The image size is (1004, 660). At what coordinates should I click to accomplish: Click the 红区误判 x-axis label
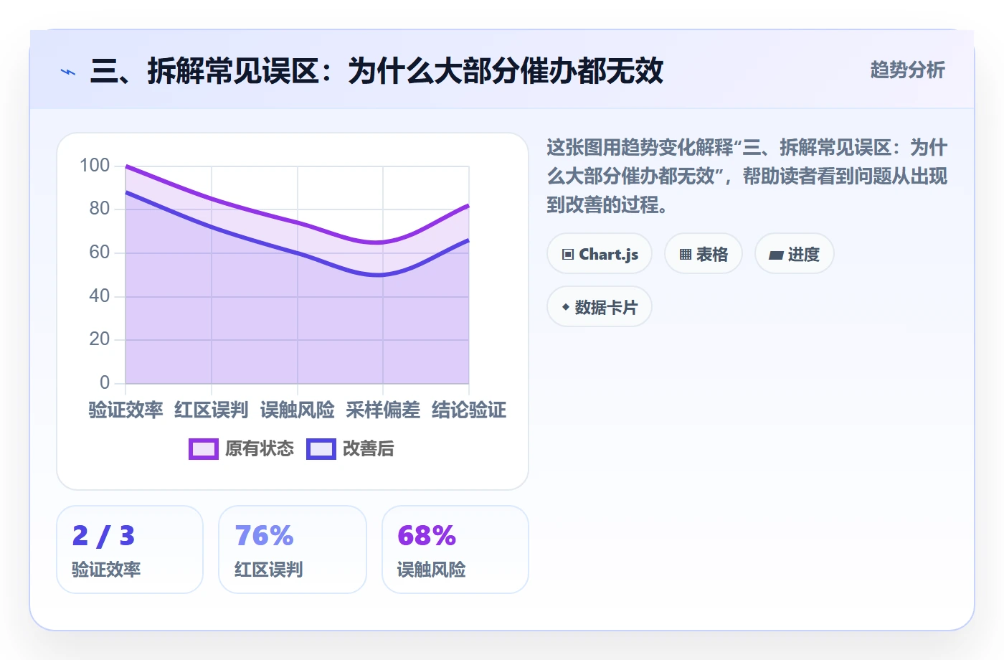tap(212, 410)
